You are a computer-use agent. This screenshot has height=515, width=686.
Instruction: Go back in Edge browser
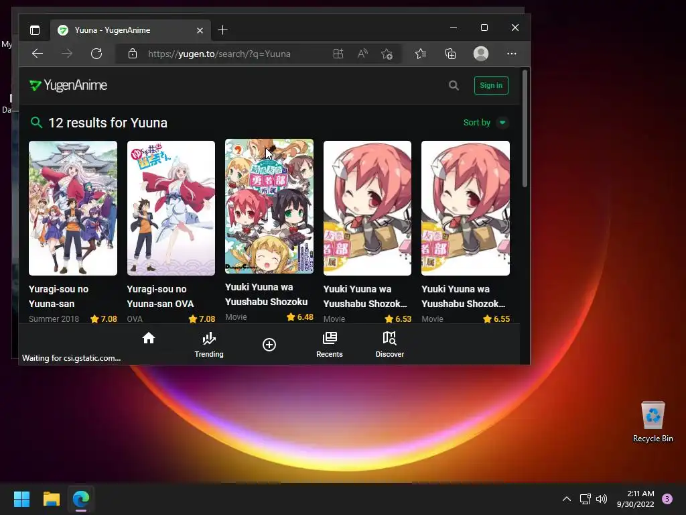38,54
